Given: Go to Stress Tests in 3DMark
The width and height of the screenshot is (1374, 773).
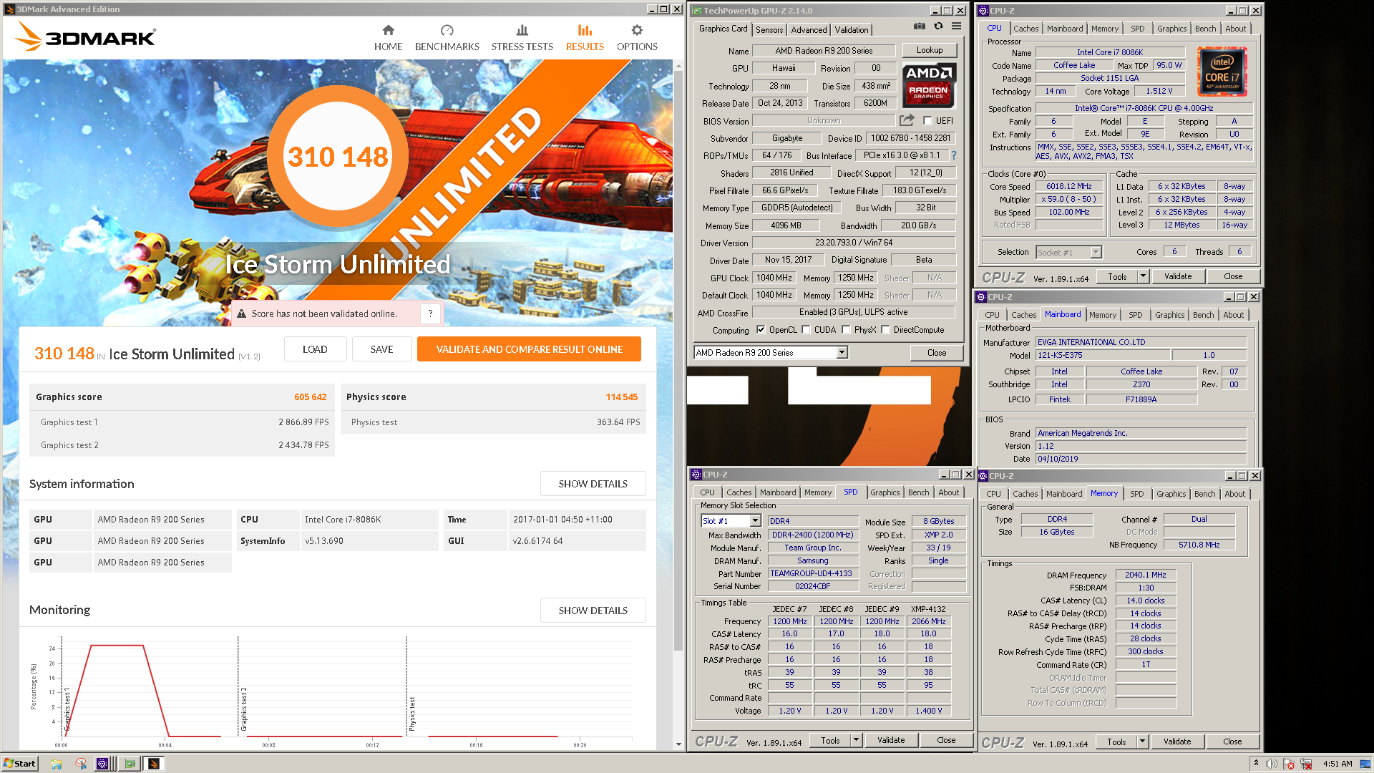Looking at the screenshot, I should tap(522, 39).
